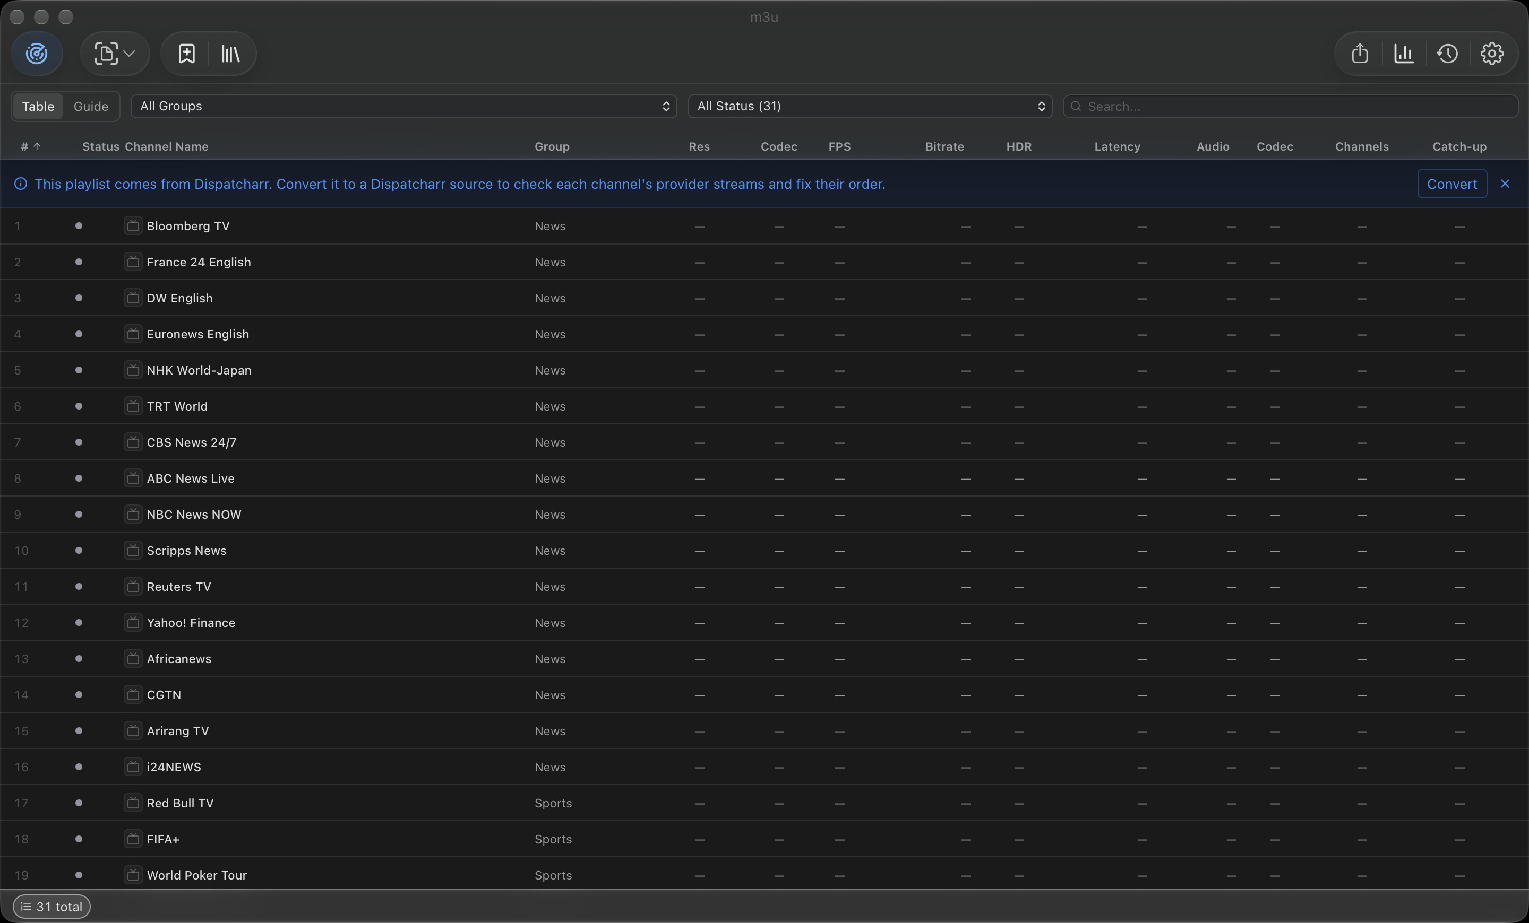
Task: Open the library icon in toolbar
Action: tap(230, 53)
